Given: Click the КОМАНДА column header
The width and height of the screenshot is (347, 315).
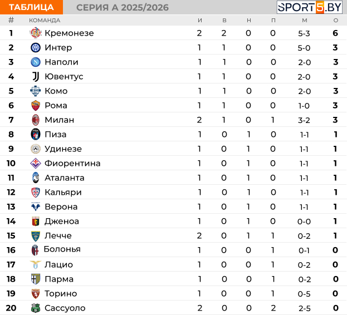Looking at the screenshot, I should pyautogui.click(x=45, y=21).
